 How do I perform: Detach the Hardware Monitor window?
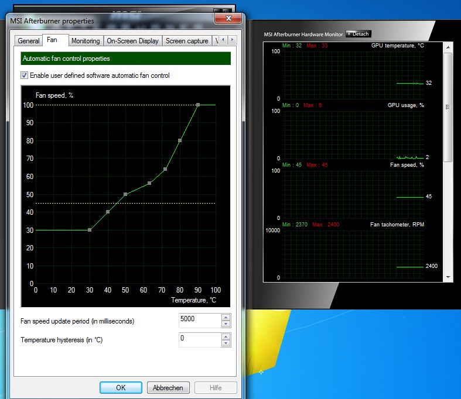(358, 34)
